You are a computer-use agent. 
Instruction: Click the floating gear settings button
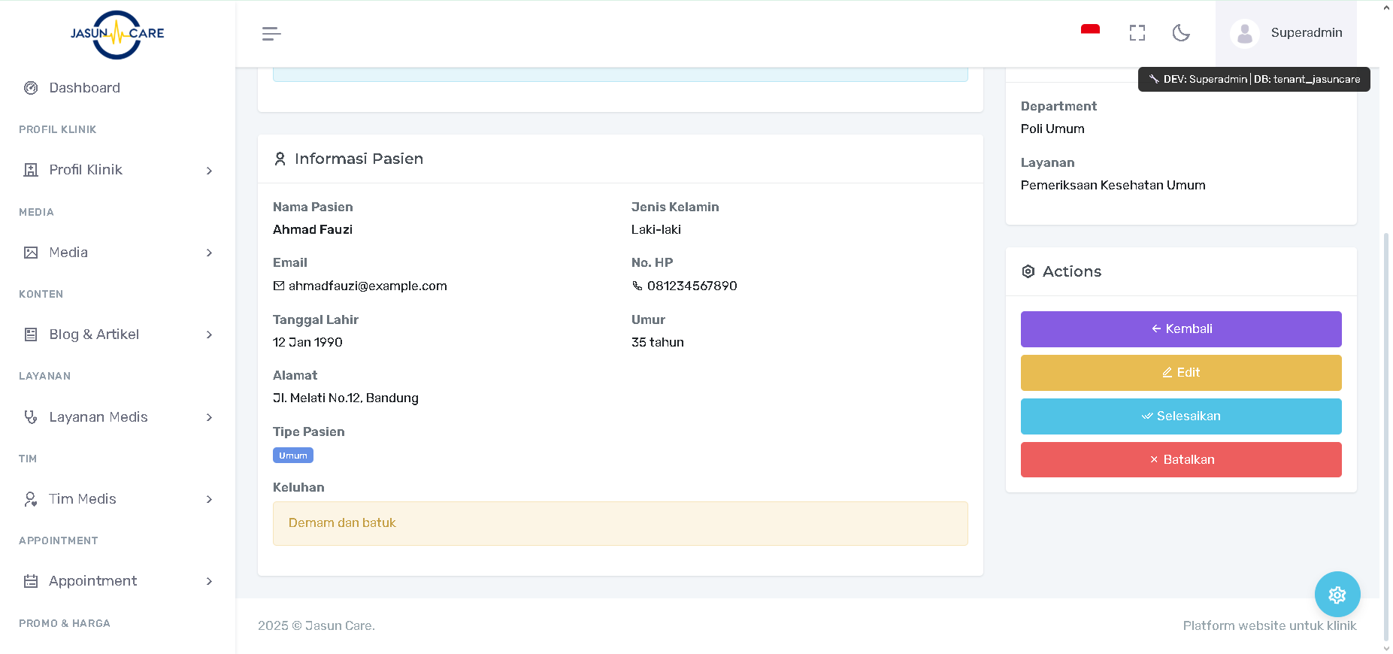pyautogui.click(x=1337, y=595)
